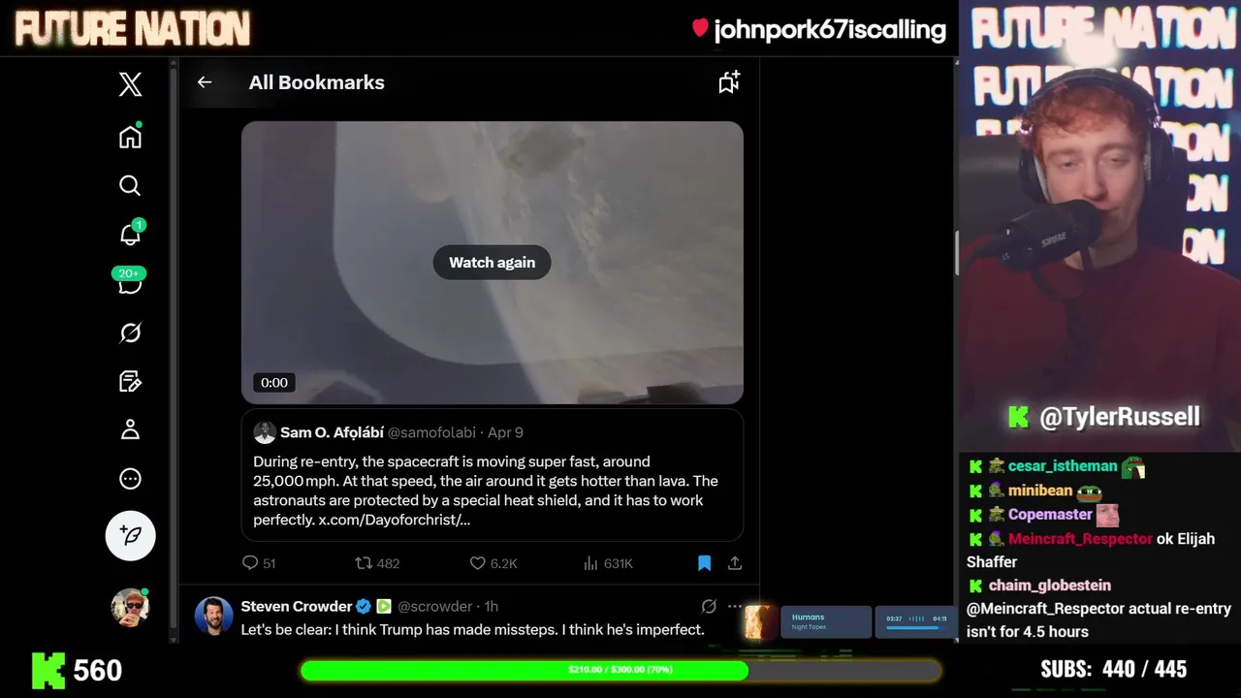Open More options circle icon in sidebar
This screenshot has width=1241, height=698.
[x=130, y=479]
